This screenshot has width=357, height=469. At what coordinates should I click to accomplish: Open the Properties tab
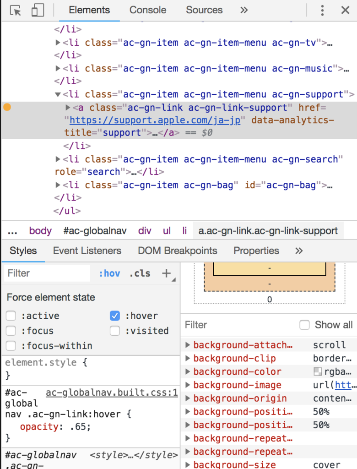click(256, 251)
